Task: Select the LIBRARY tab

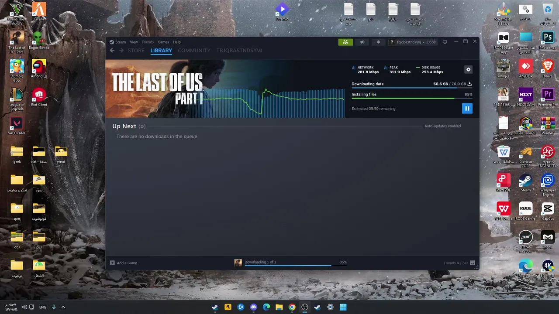Action: click(161, 51)
